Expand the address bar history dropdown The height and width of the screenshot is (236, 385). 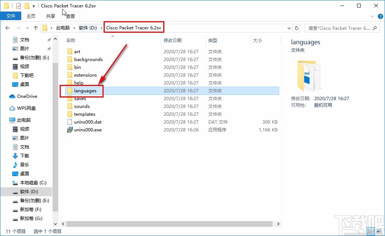[x=289, y=28]
